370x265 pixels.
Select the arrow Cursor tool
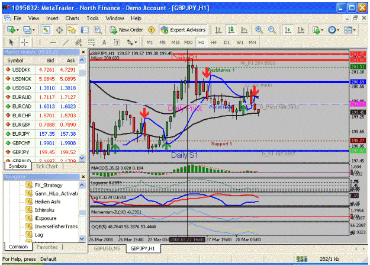[11, 43]
